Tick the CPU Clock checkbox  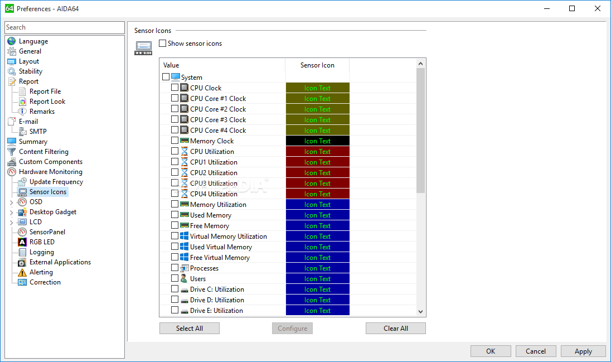click(x=175, y=88)
